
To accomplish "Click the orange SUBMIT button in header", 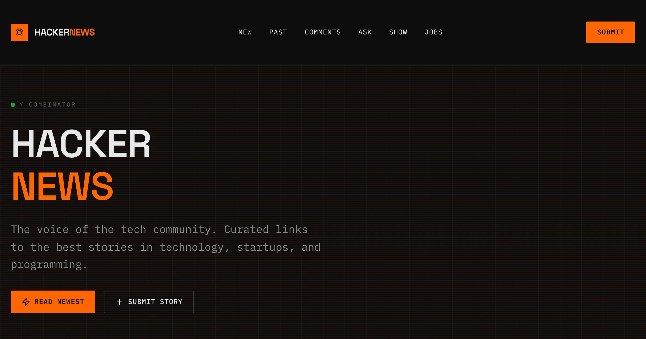I will (x=610, y=32).
